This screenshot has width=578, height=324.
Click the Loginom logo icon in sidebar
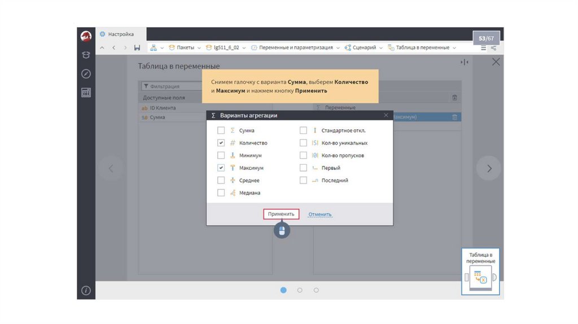click(86, 36)
